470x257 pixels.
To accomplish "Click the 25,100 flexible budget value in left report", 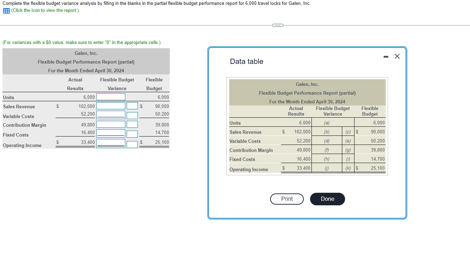I will click(x=162, y=142).
